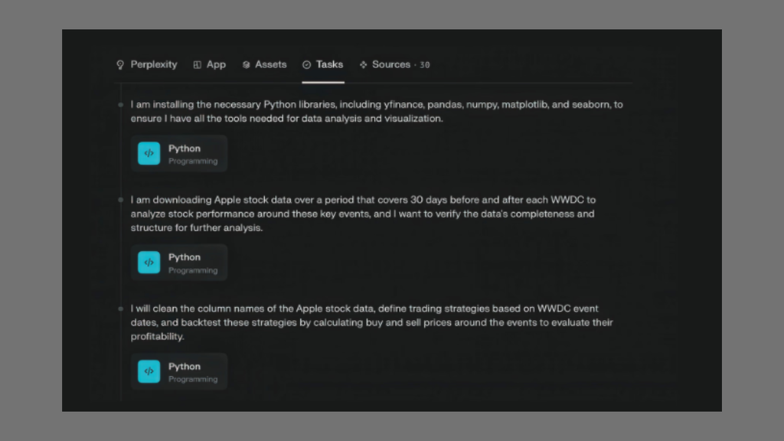Click the code icon in the installing libraries Python card
The width and height of the screenshot is (784, 441).
coord(149,153)
